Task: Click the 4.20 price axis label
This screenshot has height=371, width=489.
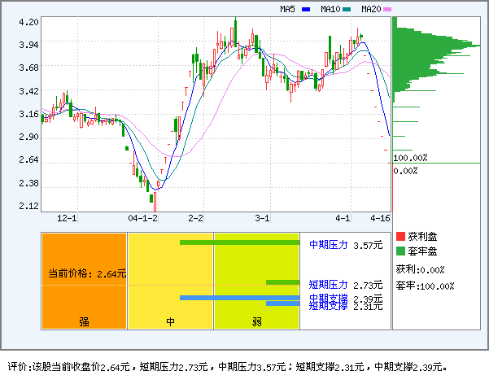Action: point(28,23)
